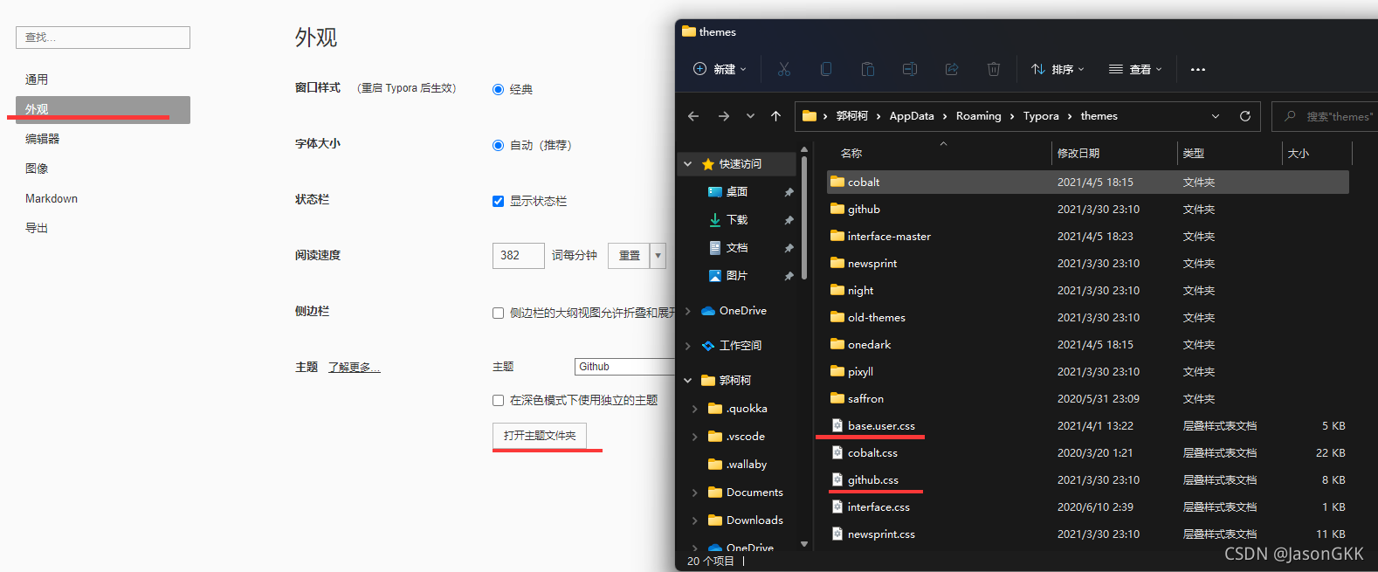This screenshot has height=572, width=1378.
Task: Click the 打开主题文件夹 button
Action: [x=540, y=436]
